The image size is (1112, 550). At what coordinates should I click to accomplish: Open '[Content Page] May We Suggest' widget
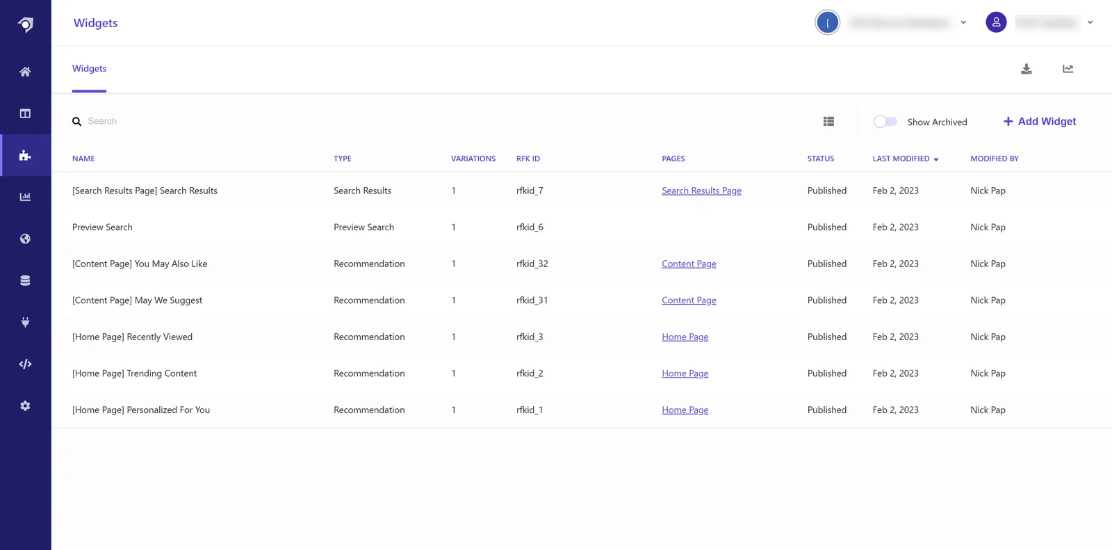point(138,300)
